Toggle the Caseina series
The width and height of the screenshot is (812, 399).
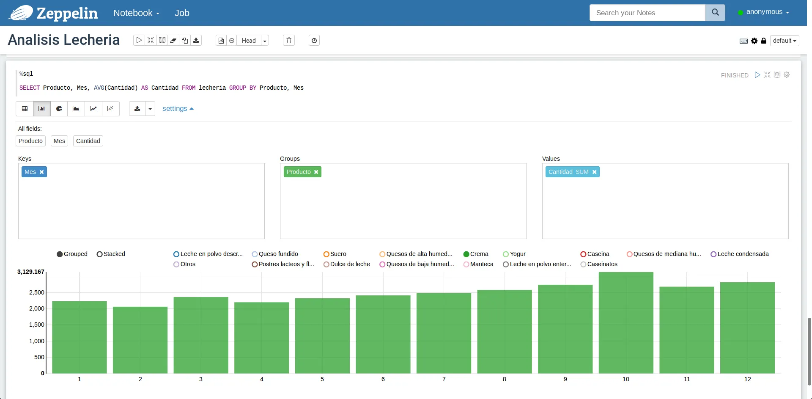[595, 254]
